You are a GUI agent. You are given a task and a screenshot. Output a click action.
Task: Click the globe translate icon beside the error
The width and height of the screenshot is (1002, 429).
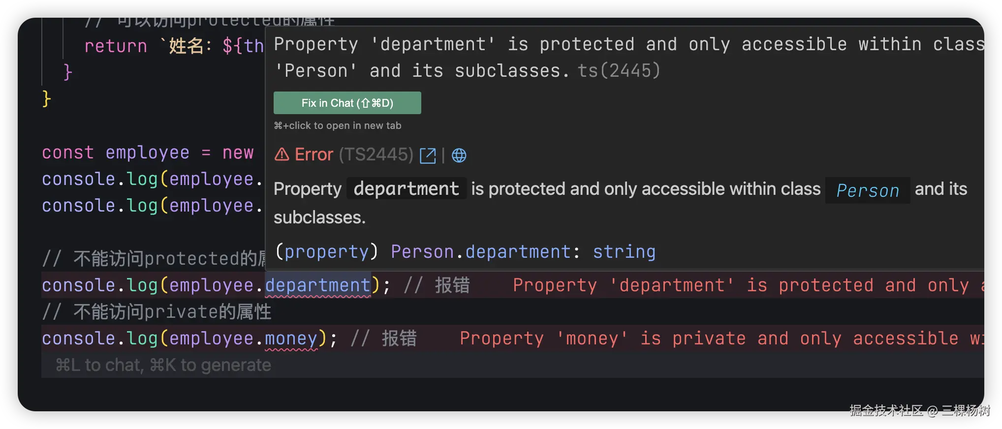click(459, 155)
